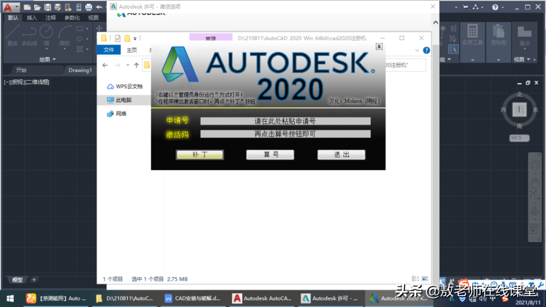Image resolution: width=546 pixels, height=307 pixels.
Task: Select 网络 (Network) in Explorer sidebar
Action: point(121,113)
